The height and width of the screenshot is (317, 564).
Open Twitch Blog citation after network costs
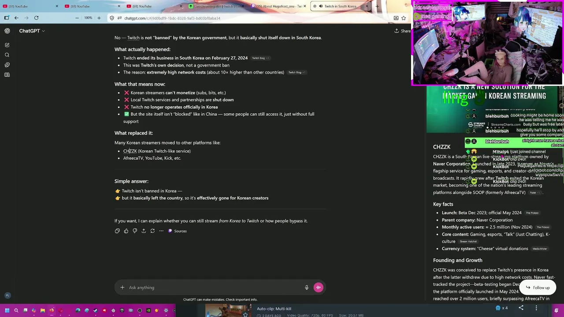tap(296, 73)
